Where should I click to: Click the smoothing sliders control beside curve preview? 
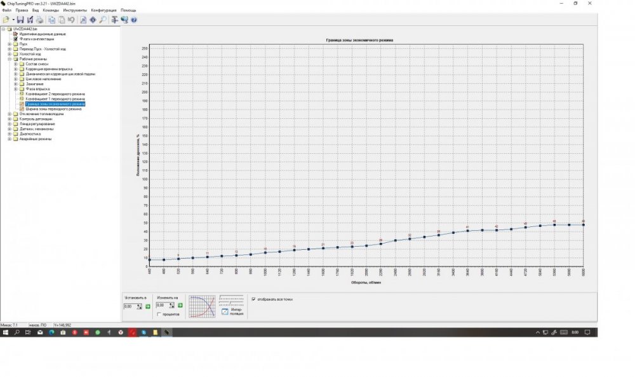pos(231,299)
